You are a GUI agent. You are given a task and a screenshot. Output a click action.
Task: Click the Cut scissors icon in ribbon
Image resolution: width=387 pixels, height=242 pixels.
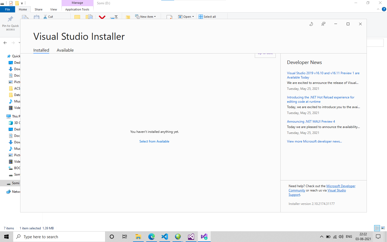45,17
